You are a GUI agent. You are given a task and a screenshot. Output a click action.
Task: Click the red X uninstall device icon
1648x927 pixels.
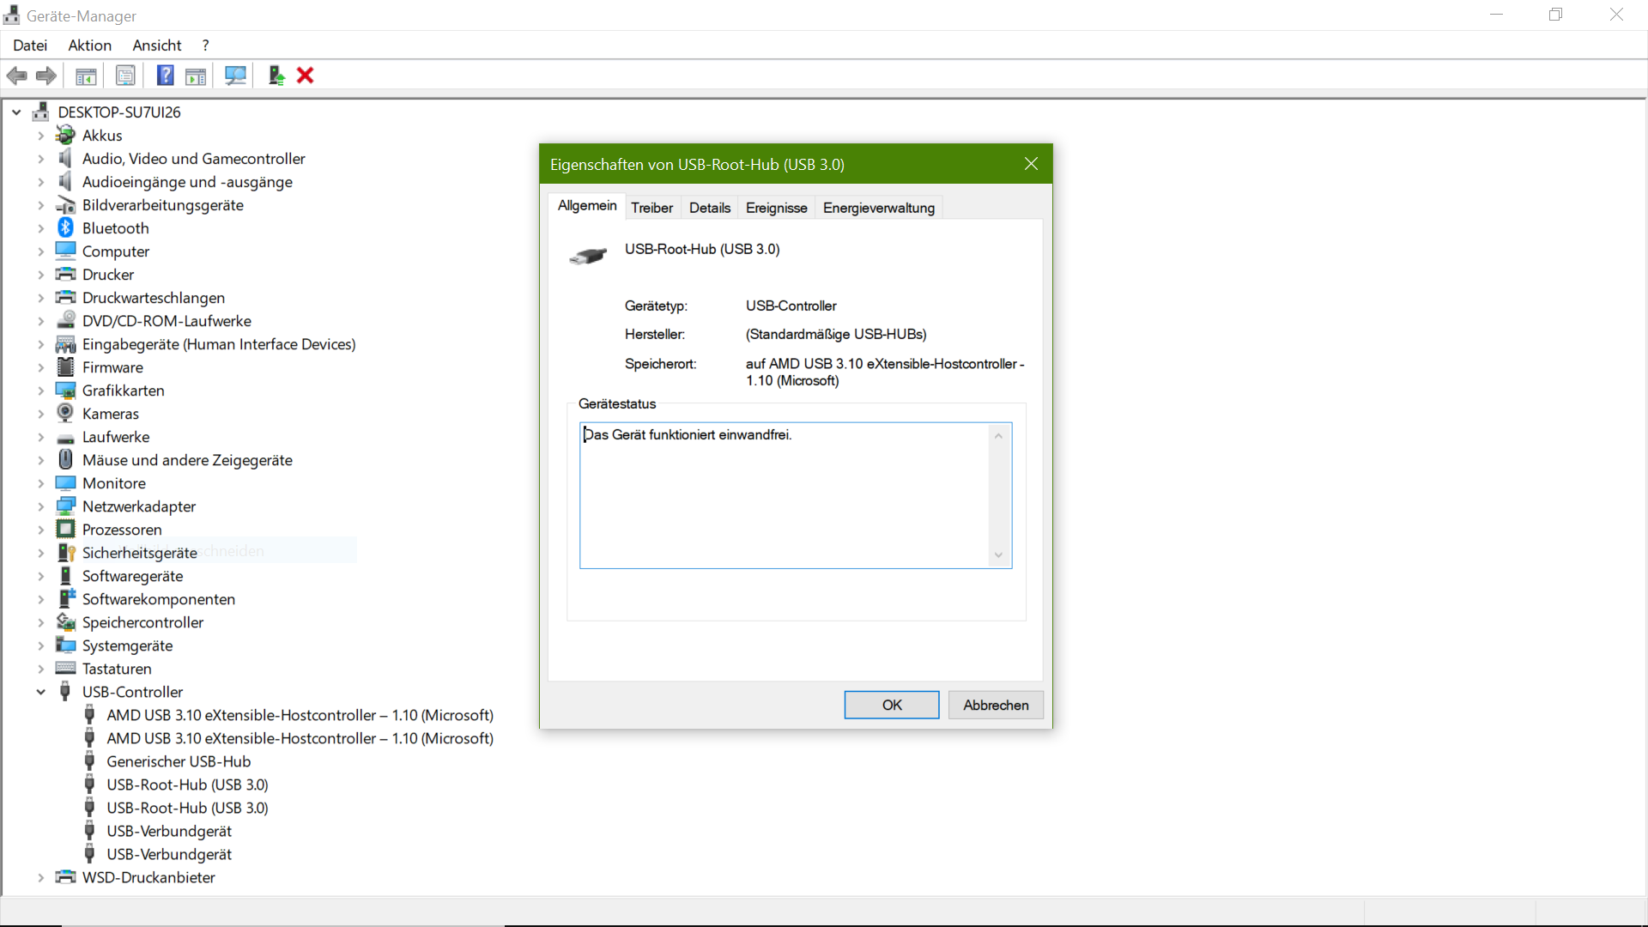(305, 76)
